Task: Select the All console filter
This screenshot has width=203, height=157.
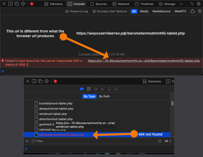Action: [134, 11]
